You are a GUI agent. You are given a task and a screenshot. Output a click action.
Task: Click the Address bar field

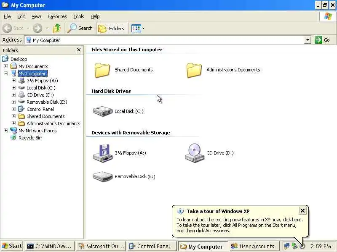coord(164,40)
